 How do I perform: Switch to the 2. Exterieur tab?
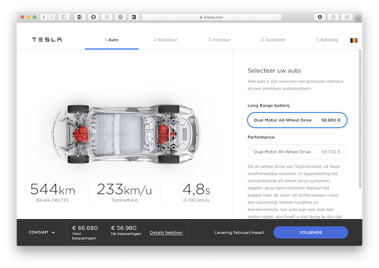pos(165,40)
